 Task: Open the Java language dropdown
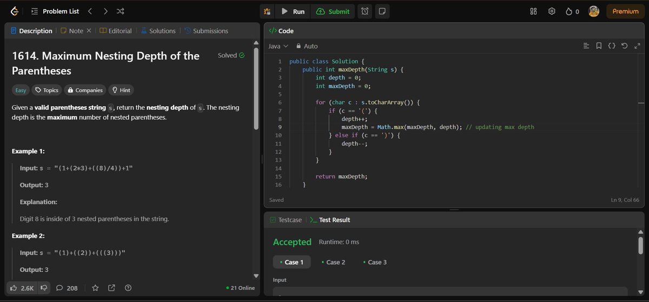(x=279, y=47)
